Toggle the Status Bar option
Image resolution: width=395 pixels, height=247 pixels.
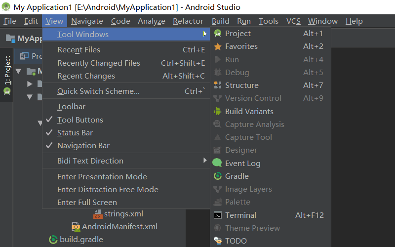[x=126, y=132]
